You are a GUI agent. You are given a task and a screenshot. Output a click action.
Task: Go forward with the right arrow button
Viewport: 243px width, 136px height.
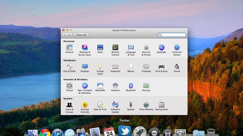[x=70, y=35]
